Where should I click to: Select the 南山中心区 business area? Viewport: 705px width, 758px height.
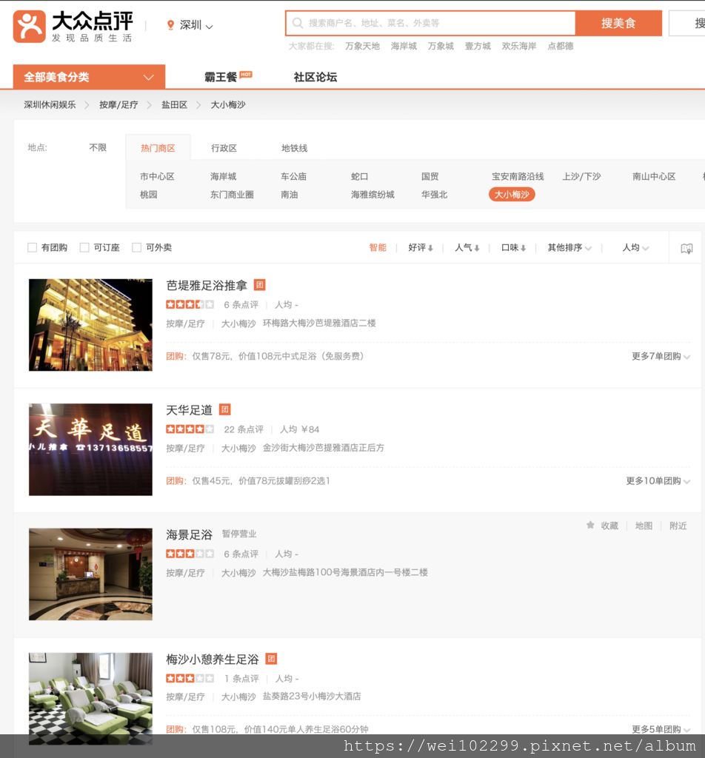coord(654,176)
